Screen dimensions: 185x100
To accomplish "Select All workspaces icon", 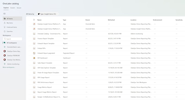I will [x=5, y=43].
